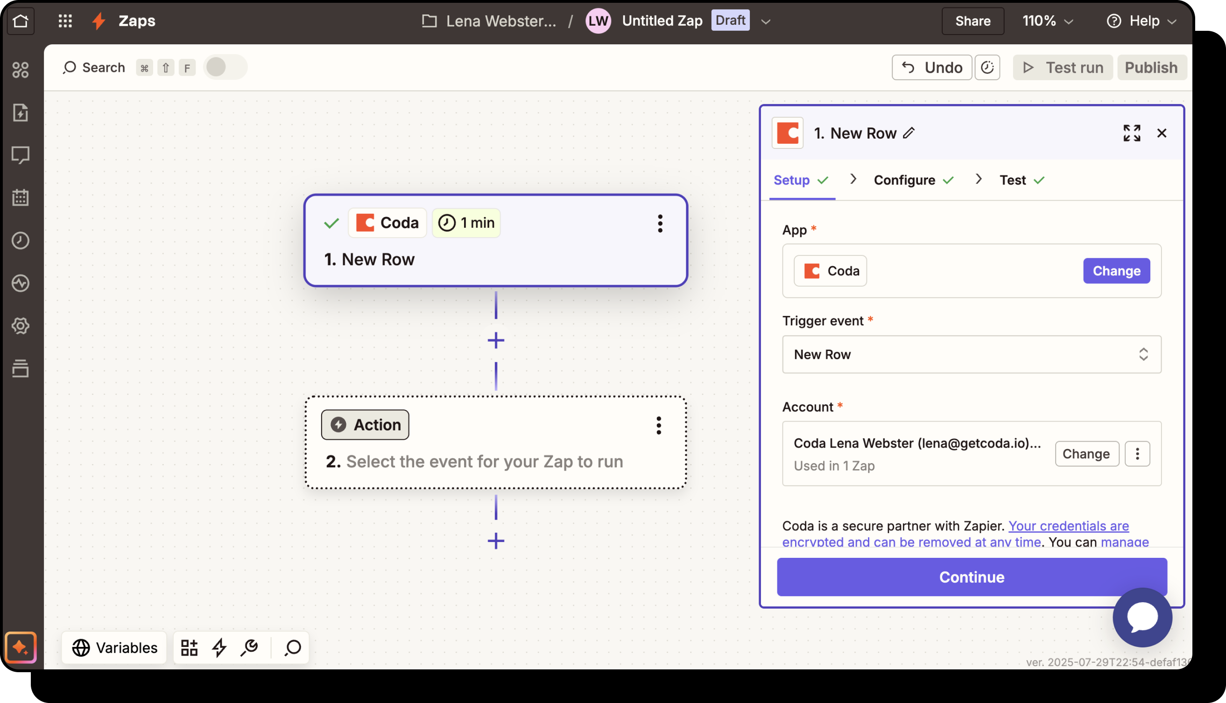Viewport: 1226px width, 703px height.
Task: Switch to the Test tab
Action: [x=1013, y=180]
